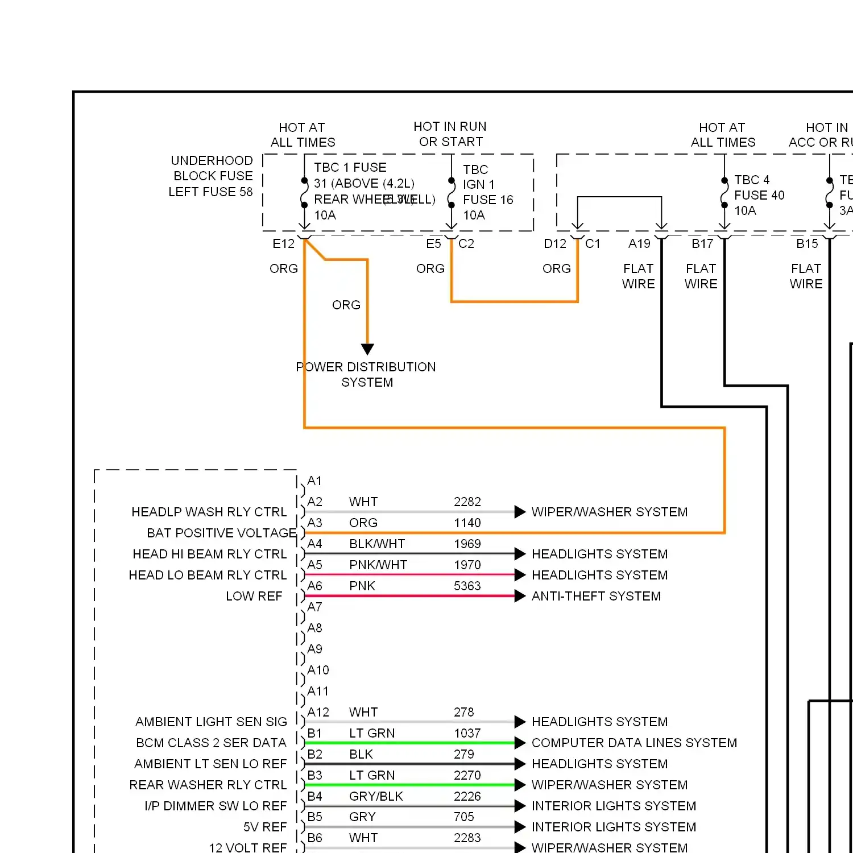
Task: Select pin label B1
Action: pos(314,733)
